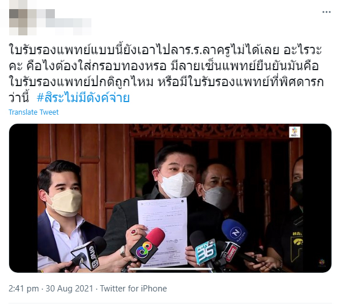The image size is (340, 304).
Task: Click the white video progress bar
Action: point(170,269)
